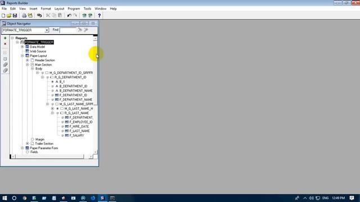Click the Paper Parameter Form node icon
The image size is (360, 202).
[x=27, y=148]
